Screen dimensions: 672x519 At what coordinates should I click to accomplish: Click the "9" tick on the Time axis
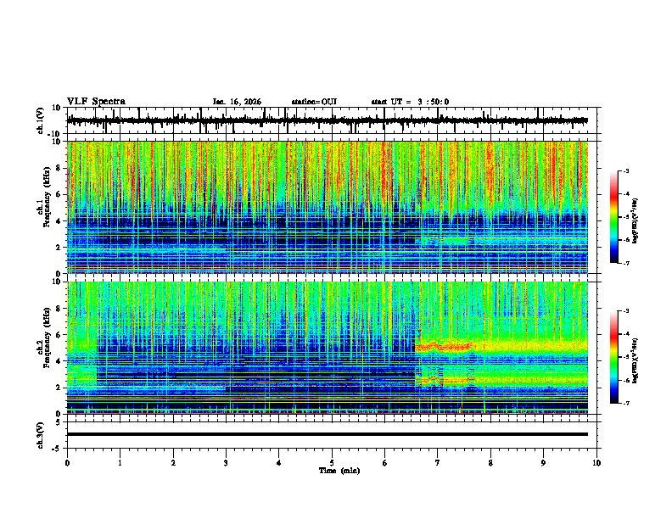pos(543,463)
